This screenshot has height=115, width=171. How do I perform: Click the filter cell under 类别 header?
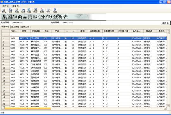tap(83, 35)
